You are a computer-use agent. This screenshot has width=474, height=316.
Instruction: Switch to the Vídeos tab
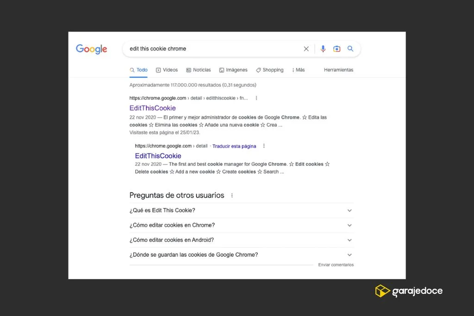point(167,70)
